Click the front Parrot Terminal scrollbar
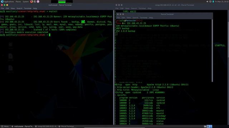The image size is (229, 128). pyautogui.click(x=212, y=50)
